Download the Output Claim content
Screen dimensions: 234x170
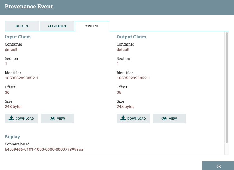tap(133, 119)
